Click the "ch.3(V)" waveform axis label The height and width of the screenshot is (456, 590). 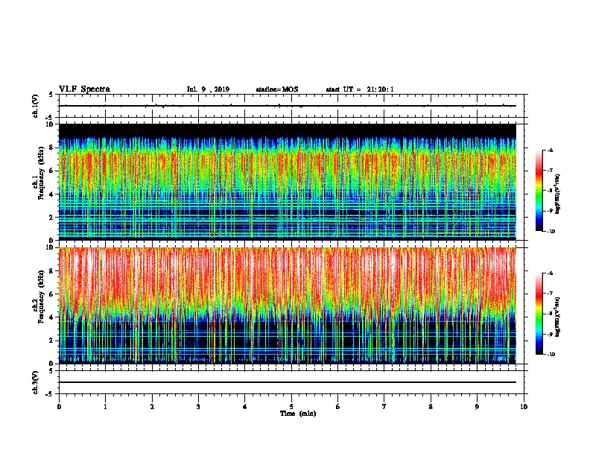(36, 382)
